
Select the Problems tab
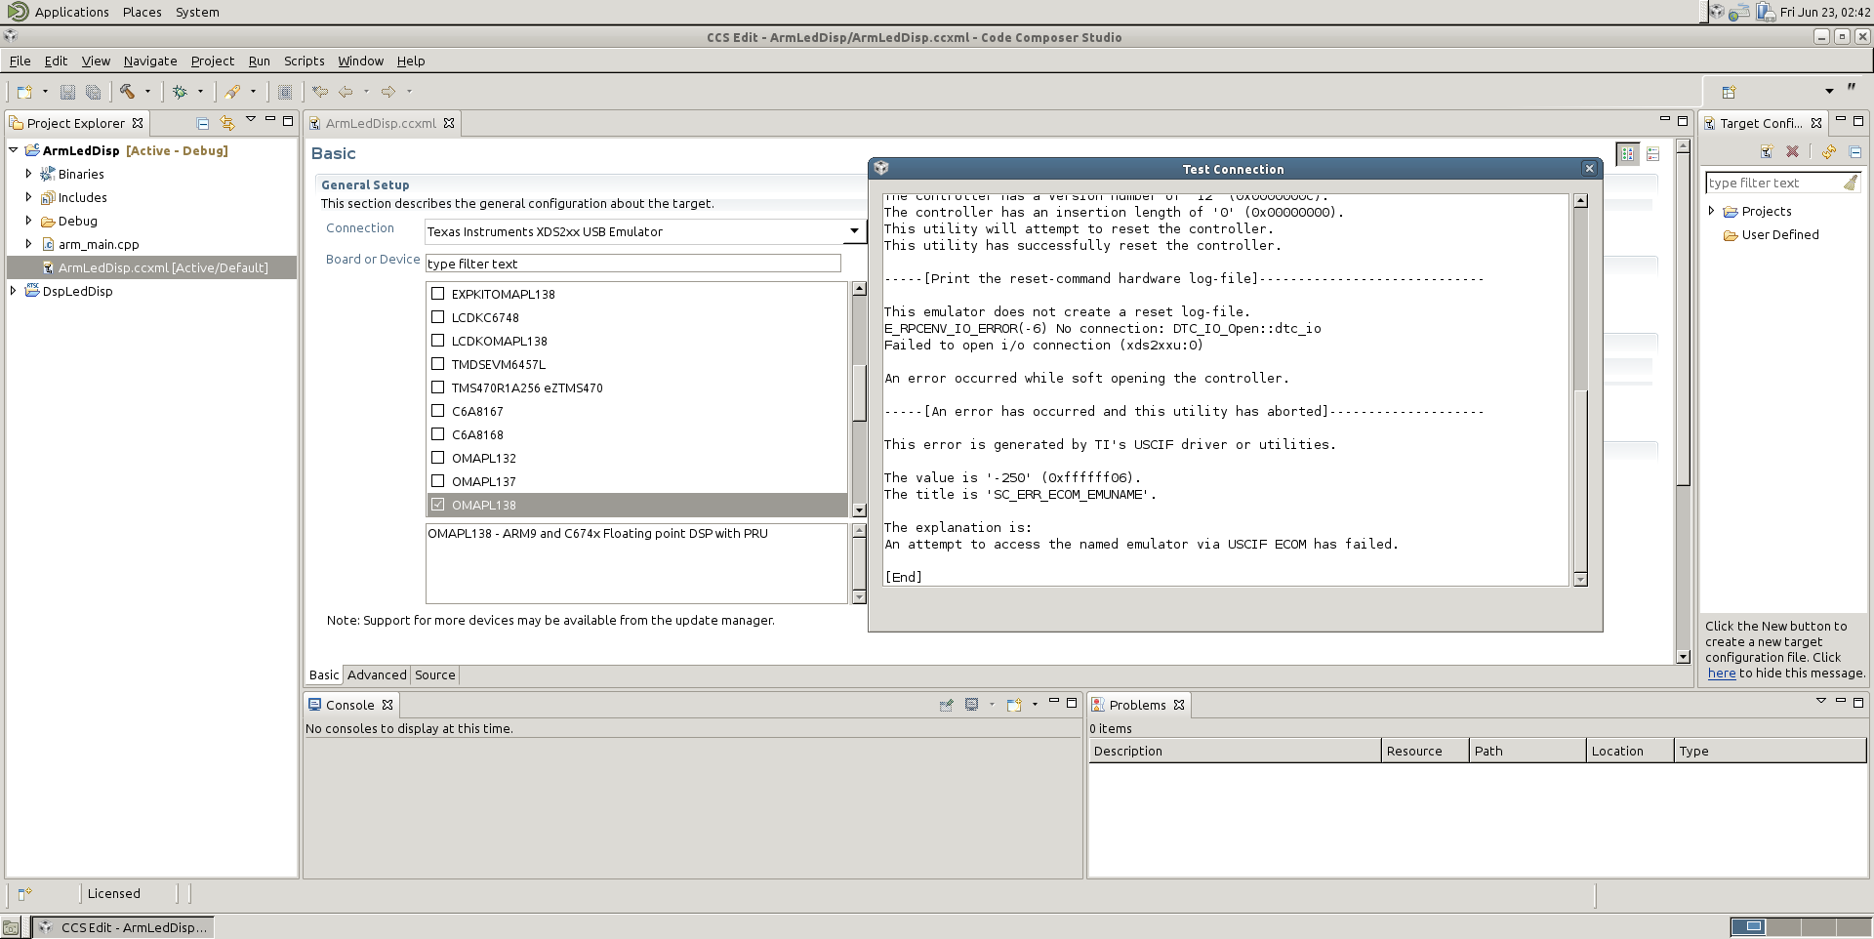coord(1137,705)
